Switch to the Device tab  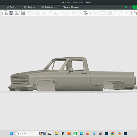pyautogui.click(x=11, y=7)
